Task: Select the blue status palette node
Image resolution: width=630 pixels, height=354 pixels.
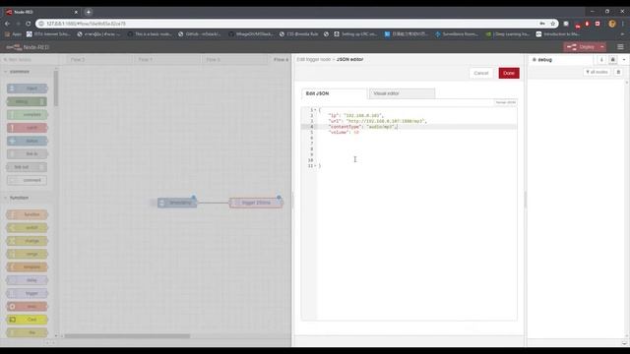Action: (x=28, y=141)
